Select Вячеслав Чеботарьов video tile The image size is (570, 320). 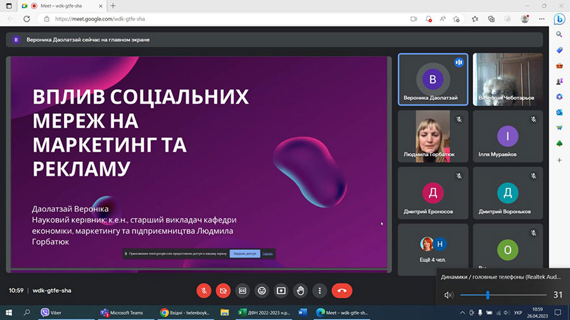click(x=508, y=80)
